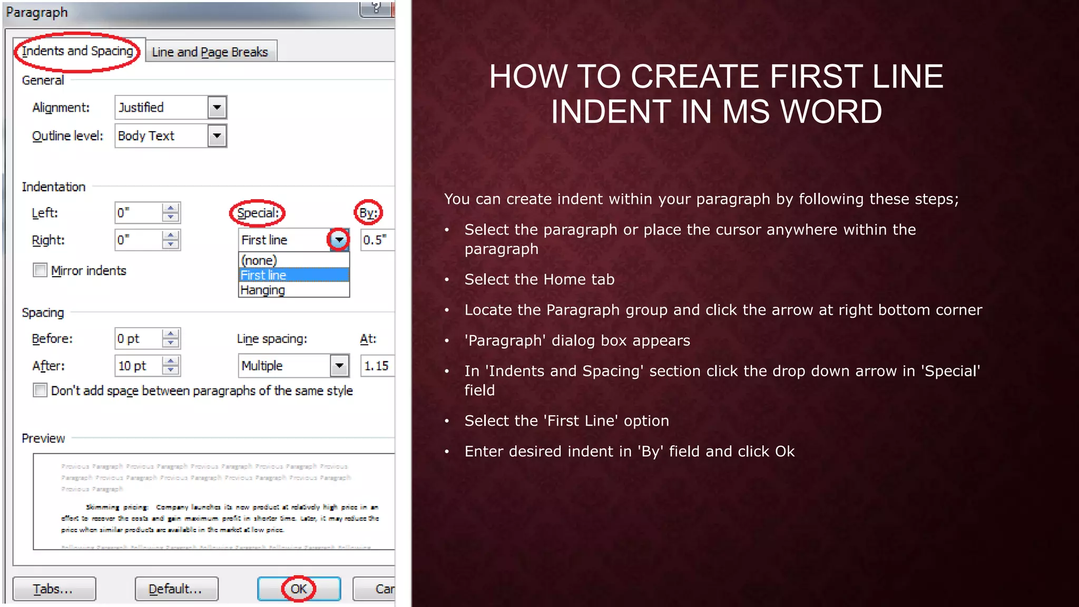1079x607 pixels.
Task: Click the dialog help question-mark button
Action: coord(376,8)
